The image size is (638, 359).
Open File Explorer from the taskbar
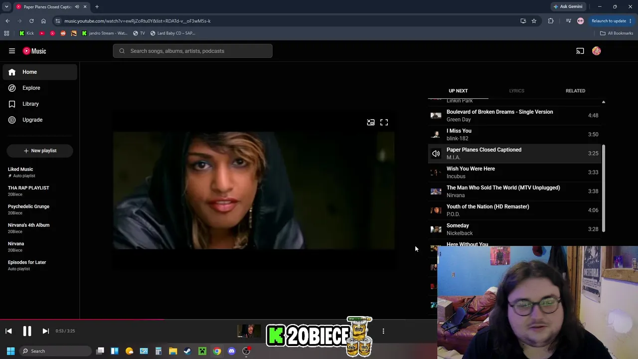[x=173, y=351]
